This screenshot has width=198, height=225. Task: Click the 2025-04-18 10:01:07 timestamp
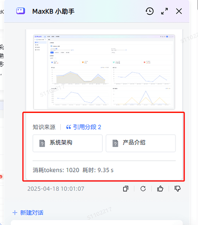pos(56,189)
